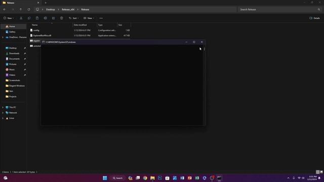The image size is (324, 182).
Task: Open the See more (three dots) menu
Action: coord(101,18)
